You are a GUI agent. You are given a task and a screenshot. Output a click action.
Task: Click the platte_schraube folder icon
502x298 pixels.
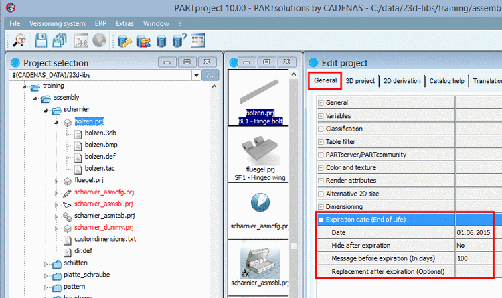click(x=57, y=276)
